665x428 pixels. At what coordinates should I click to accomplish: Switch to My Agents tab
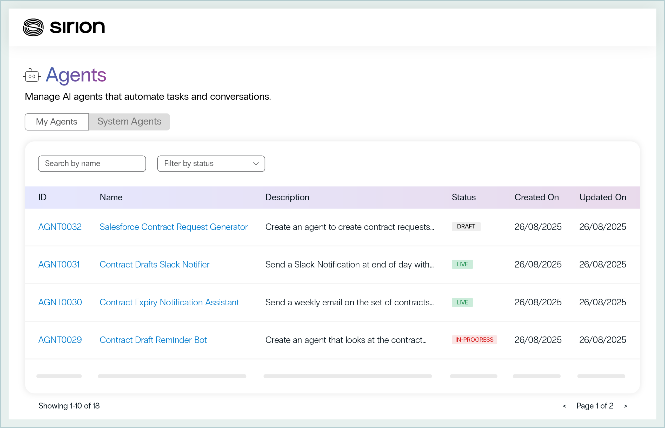tap(57, 122)
